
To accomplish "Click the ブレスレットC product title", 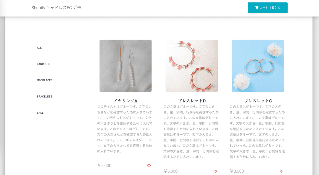I will (x=258, y=101).
